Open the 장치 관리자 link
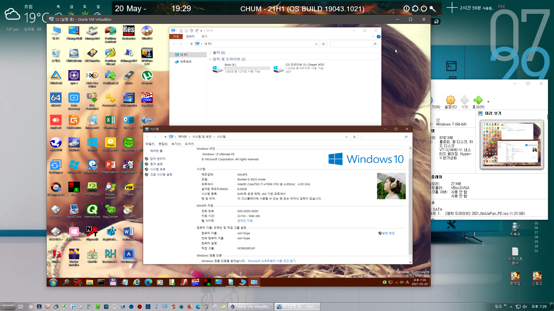554x311 pixels. pos(158,159)
